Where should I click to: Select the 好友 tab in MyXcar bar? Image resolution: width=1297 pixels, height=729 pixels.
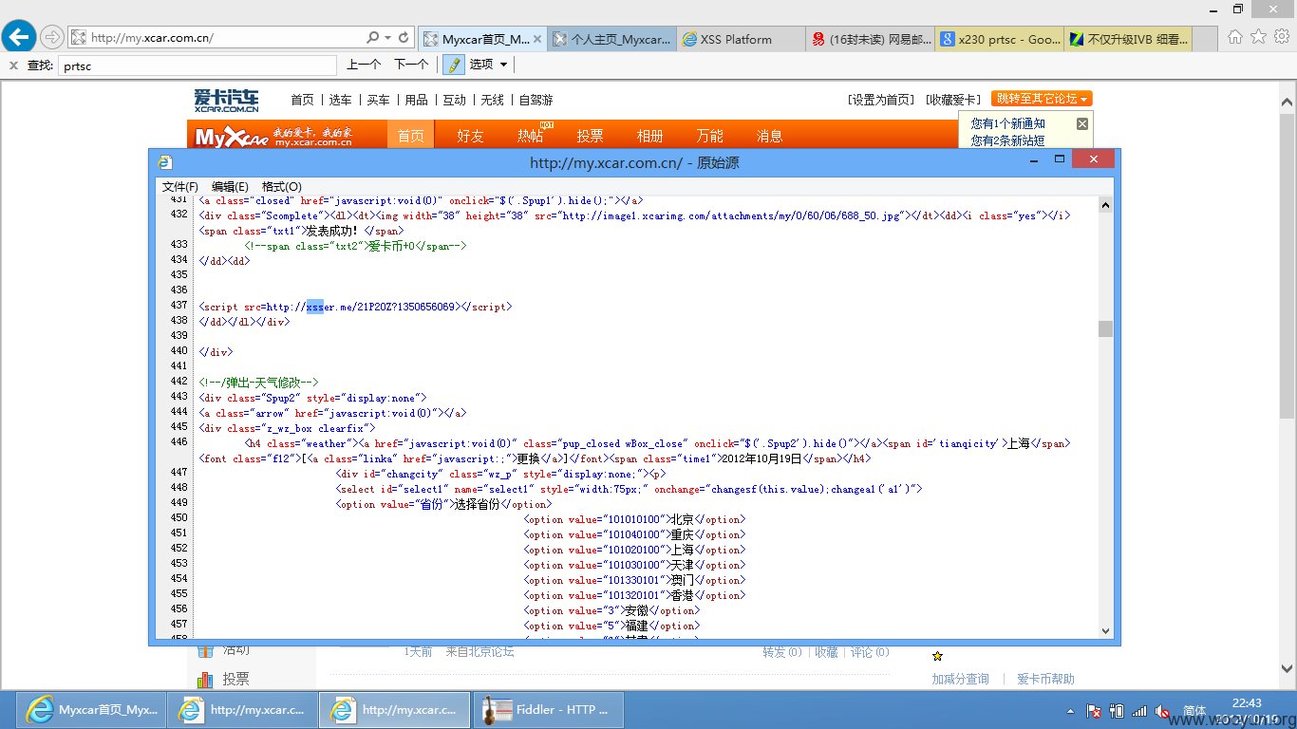tap(470, 136)
